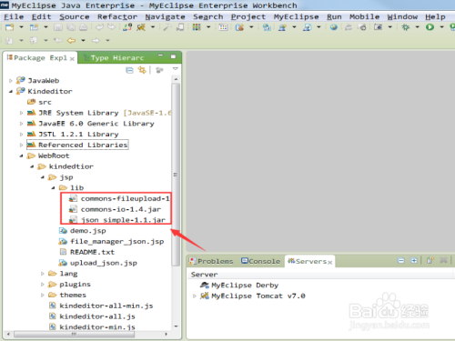Image resolution: width=455 pixels, height=341 pixels.
Task: Collapse the kindedtior folder
Action: click(32, 166)
